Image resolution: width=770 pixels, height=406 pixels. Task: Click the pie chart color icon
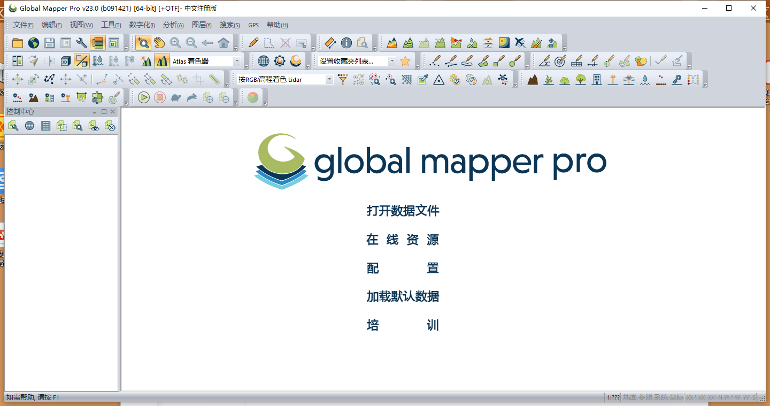coord(253,97)
